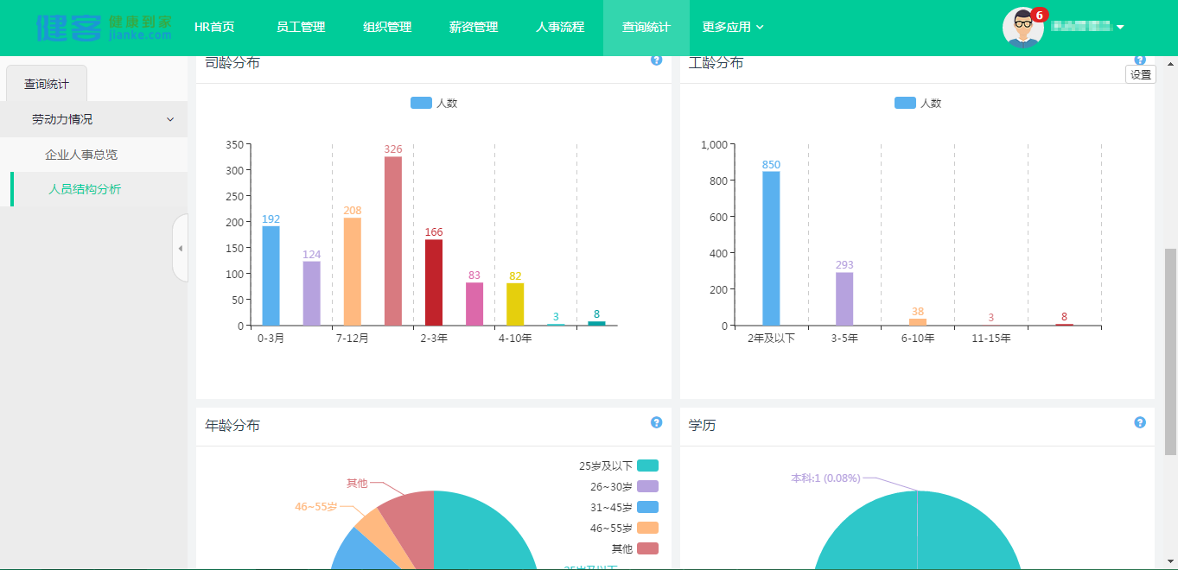Click the purple bar with value 124

pyautogui.click(x=311, y=294)
